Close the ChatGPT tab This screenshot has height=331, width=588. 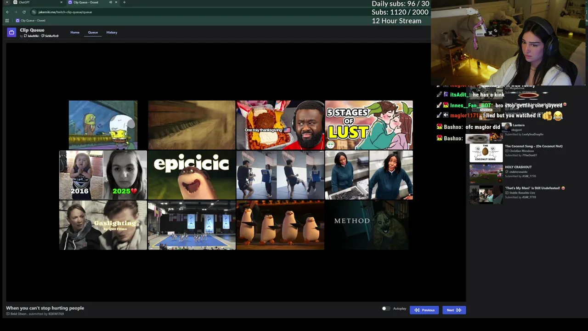coord(61,2)
